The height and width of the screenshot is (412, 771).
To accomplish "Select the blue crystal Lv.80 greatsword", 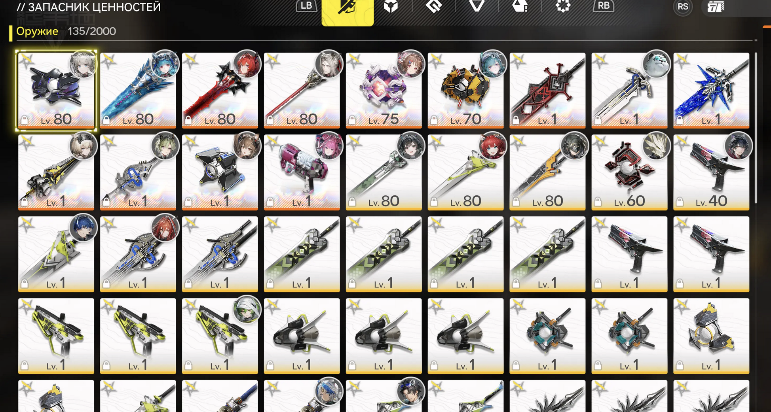I will point(138,90).
